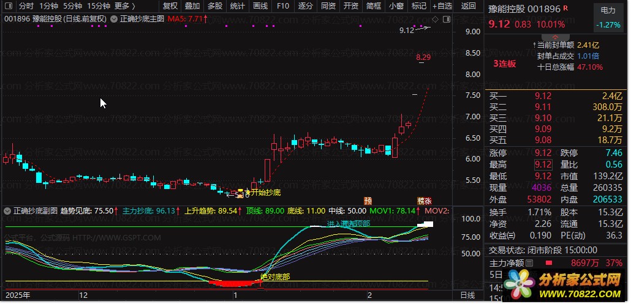Select the 买二 bid row at 9.11

[x=556, y=107]
